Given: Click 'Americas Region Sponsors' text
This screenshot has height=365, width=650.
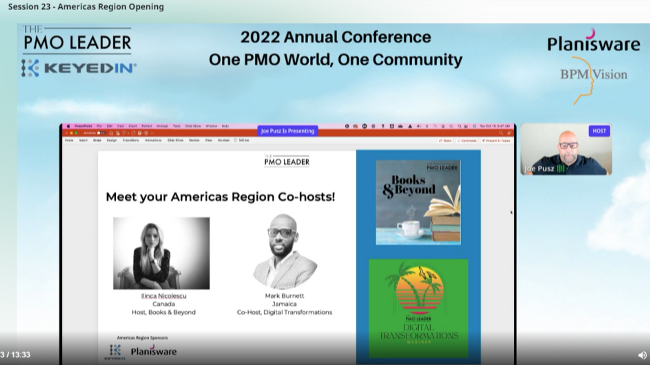Looking at the screenshot, I should click(x=142, y=338).
